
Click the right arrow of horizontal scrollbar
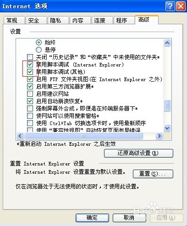(159, 136)
